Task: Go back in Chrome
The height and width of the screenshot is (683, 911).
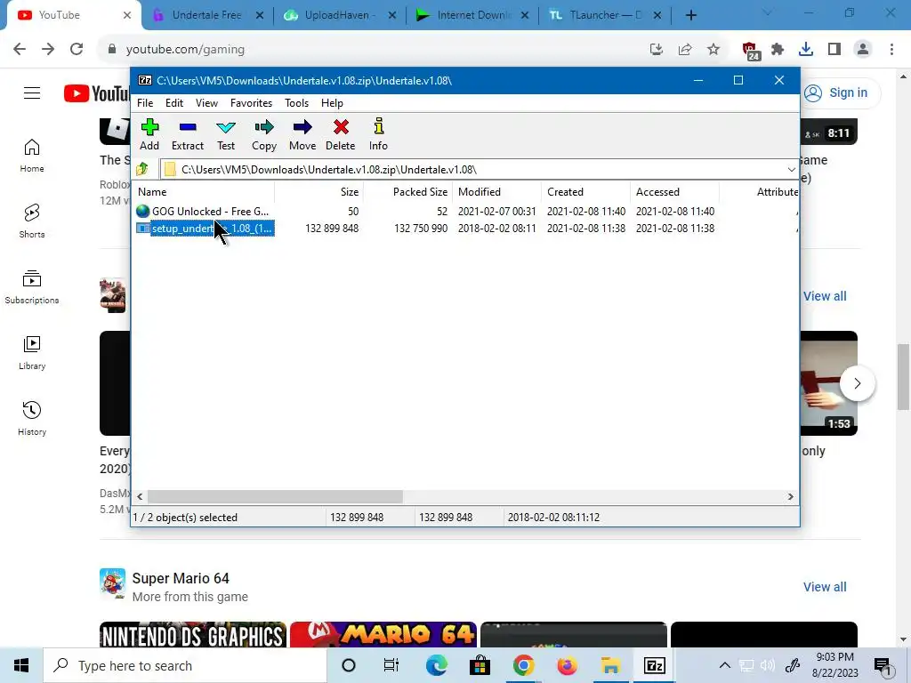Action: 20,50
